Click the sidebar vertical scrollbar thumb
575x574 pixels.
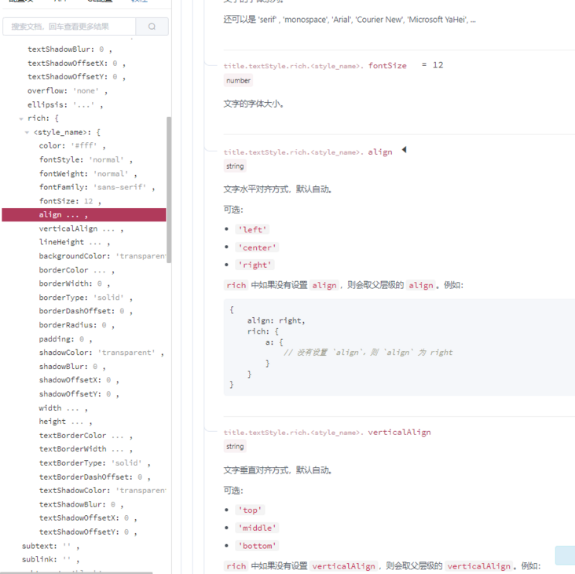[169, 188]
